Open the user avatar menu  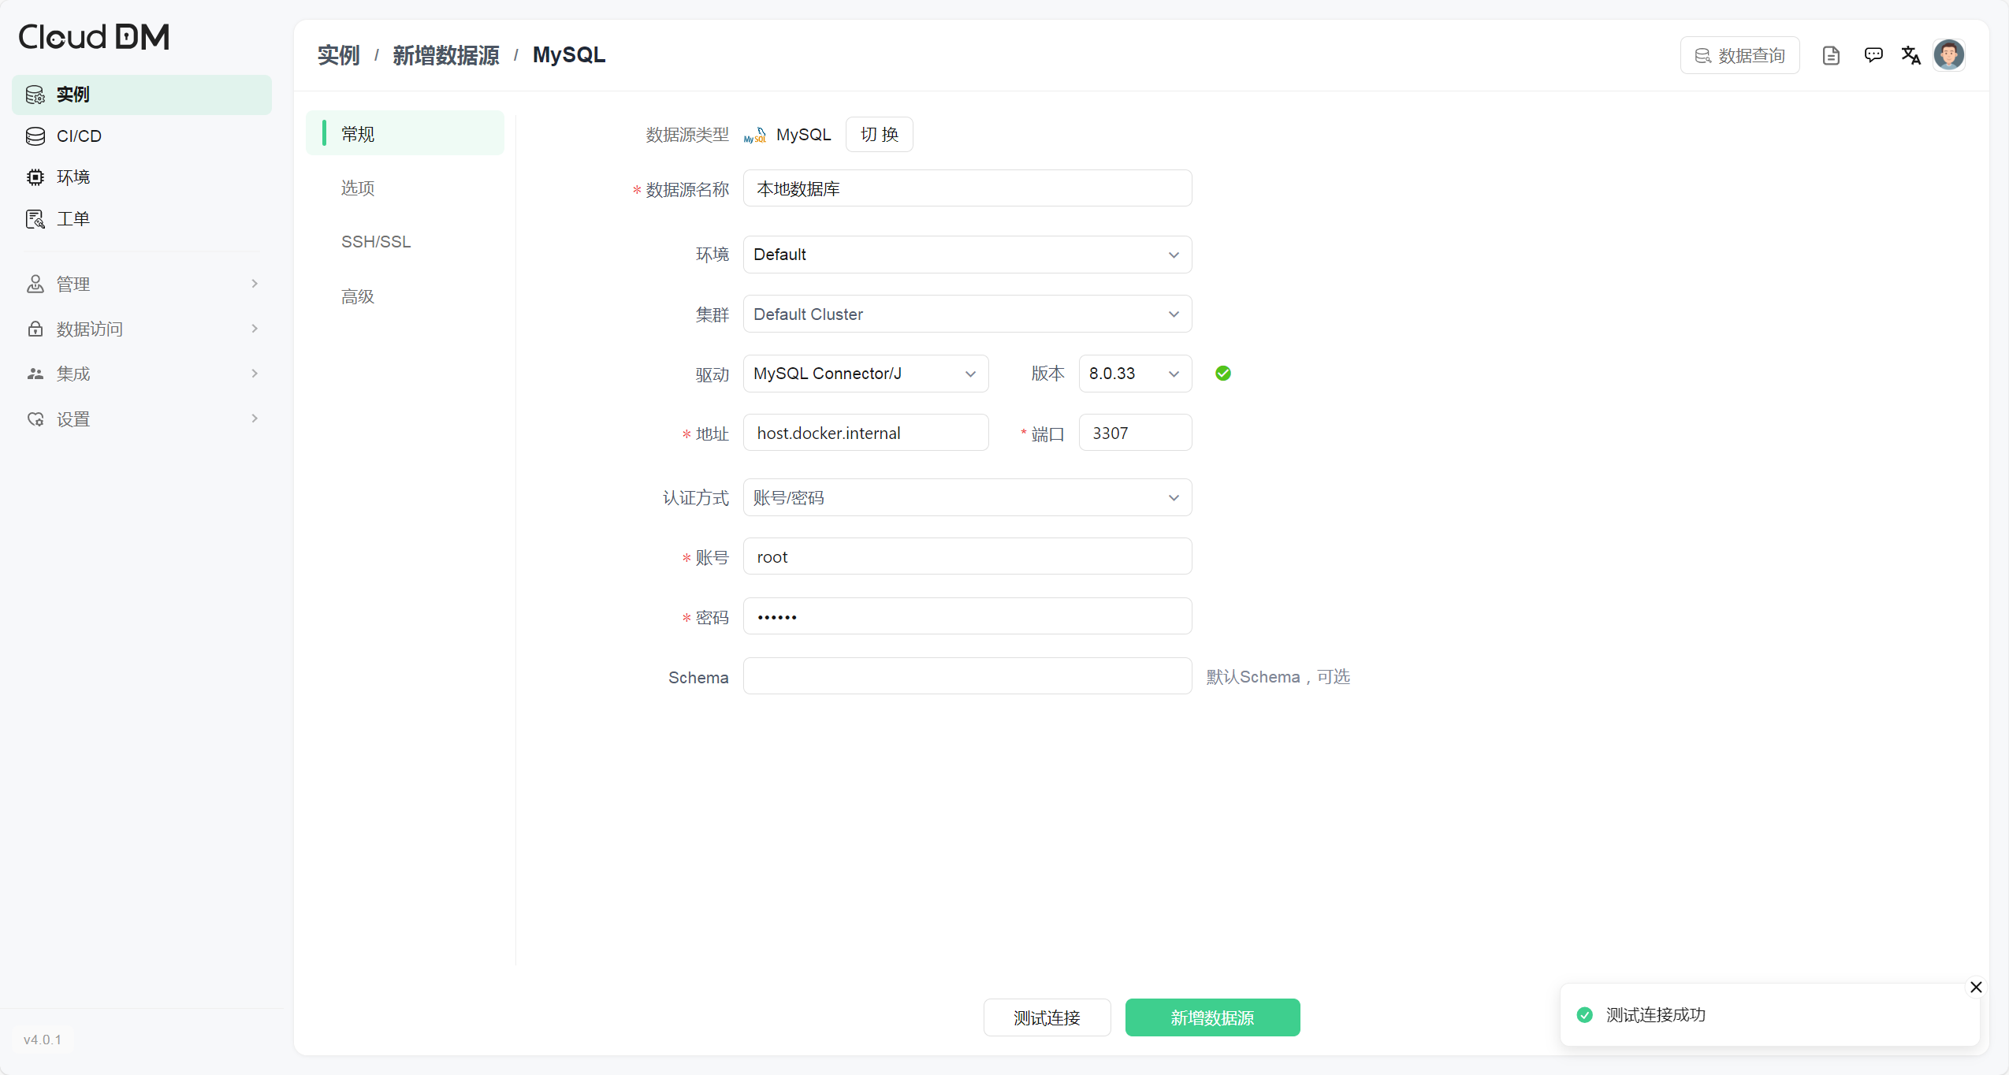pos(1949,55)
